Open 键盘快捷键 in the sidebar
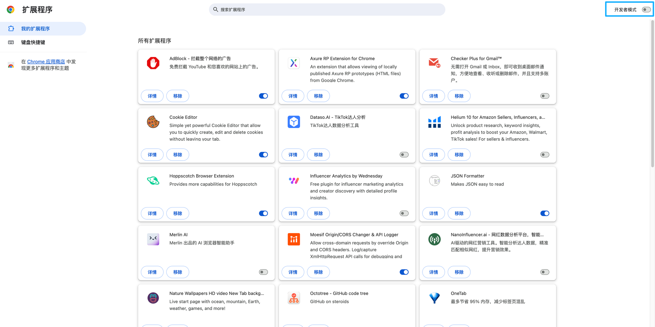655x327 pixels. (43, 42)
